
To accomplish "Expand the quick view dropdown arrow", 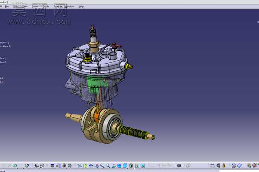I will point(128,168).
